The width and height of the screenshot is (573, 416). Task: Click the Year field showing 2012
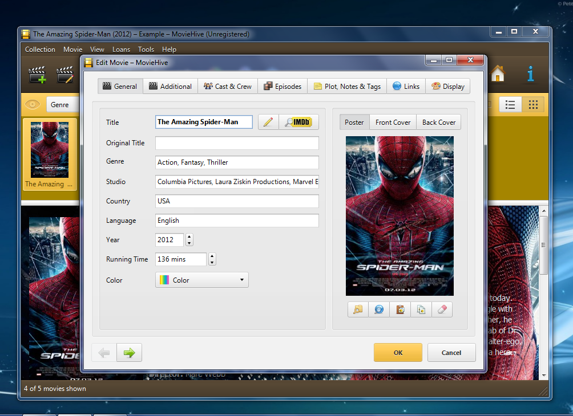click(x=170, y=240)
